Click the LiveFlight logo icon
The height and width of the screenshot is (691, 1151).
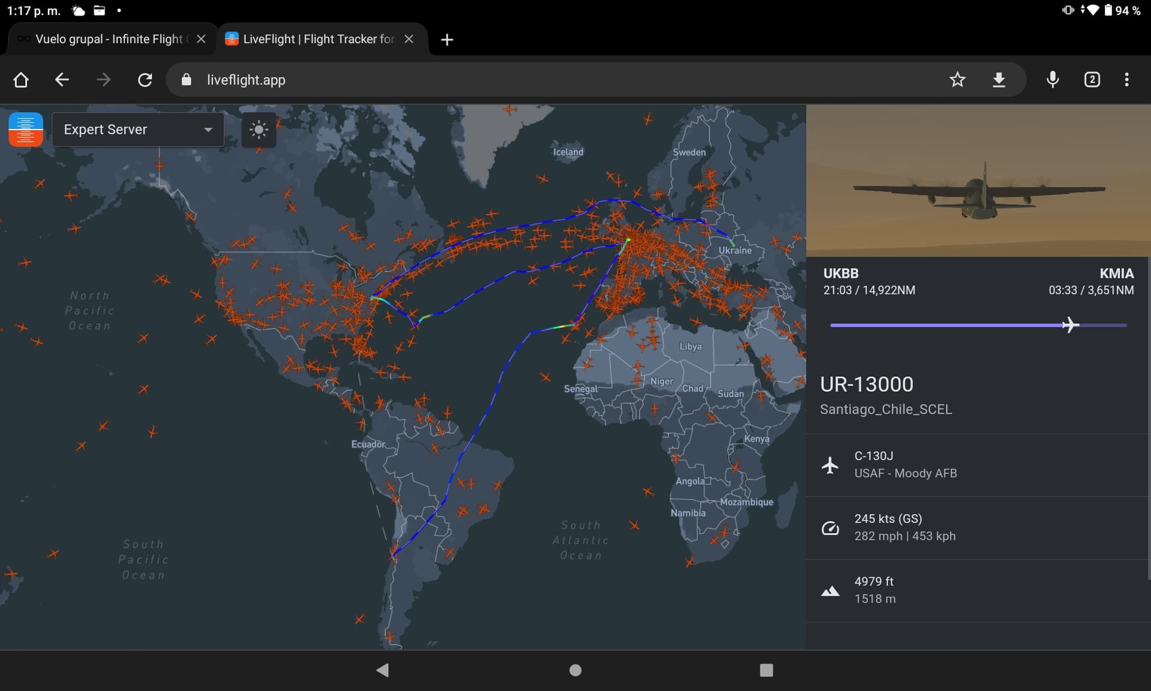26,130
